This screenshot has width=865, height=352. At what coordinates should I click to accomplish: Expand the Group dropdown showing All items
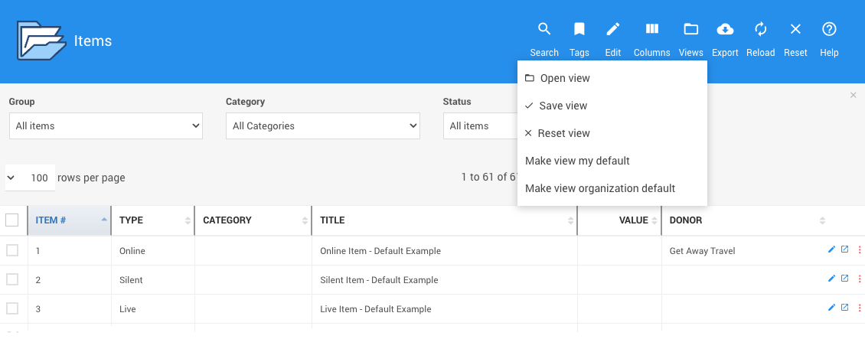[x=106, y=126]
